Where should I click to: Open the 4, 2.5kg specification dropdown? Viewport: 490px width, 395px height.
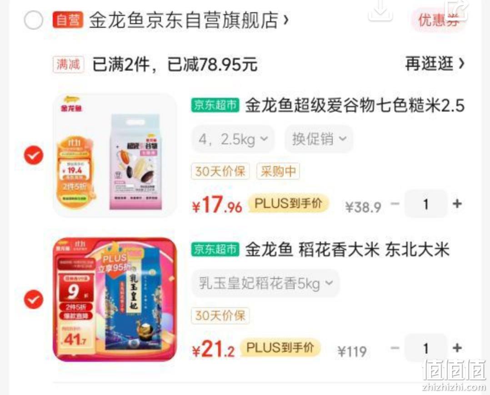tap(233, 139)
